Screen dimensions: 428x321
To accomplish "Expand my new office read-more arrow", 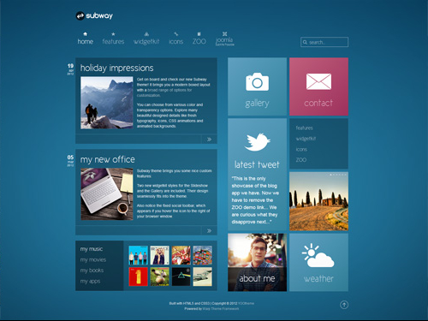I will coord(209,230).
